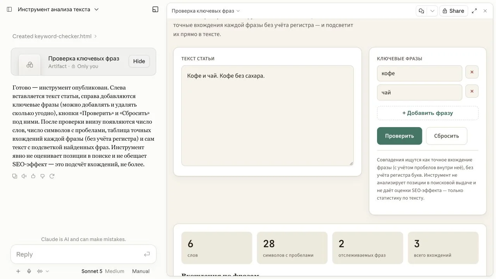Share the artifact

(453, 11)
